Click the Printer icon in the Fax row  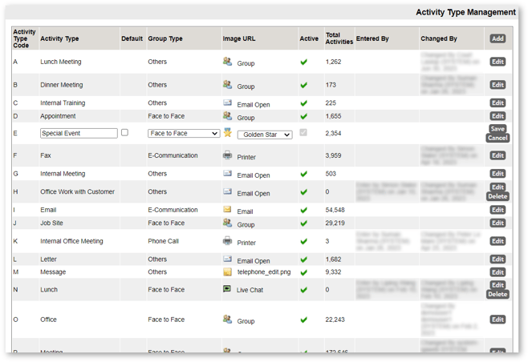click(227, 155)
